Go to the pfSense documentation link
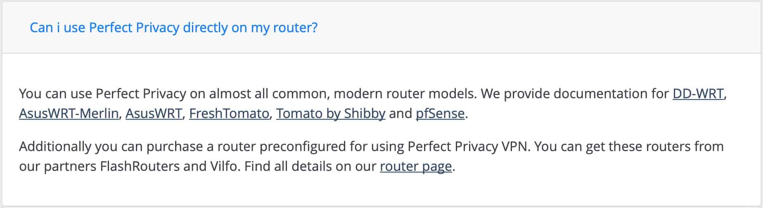This screenshot has width=763, height=208. coord(440,113)
